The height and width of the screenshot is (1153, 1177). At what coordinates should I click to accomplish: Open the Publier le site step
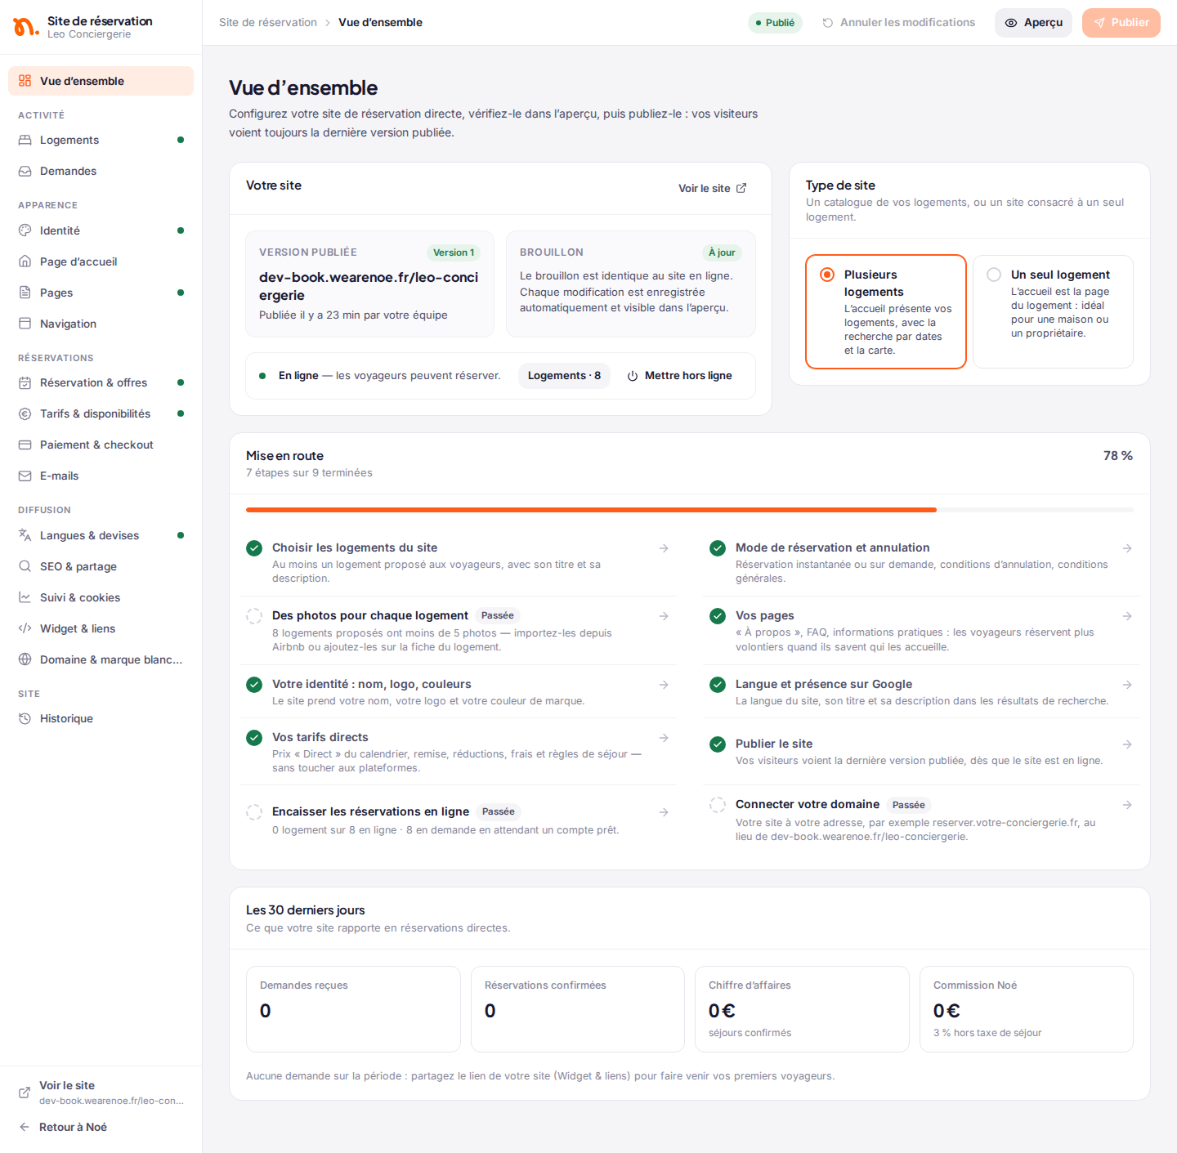922,752
